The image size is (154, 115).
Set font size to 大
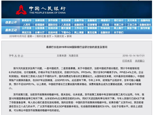[x=16, y=56]
